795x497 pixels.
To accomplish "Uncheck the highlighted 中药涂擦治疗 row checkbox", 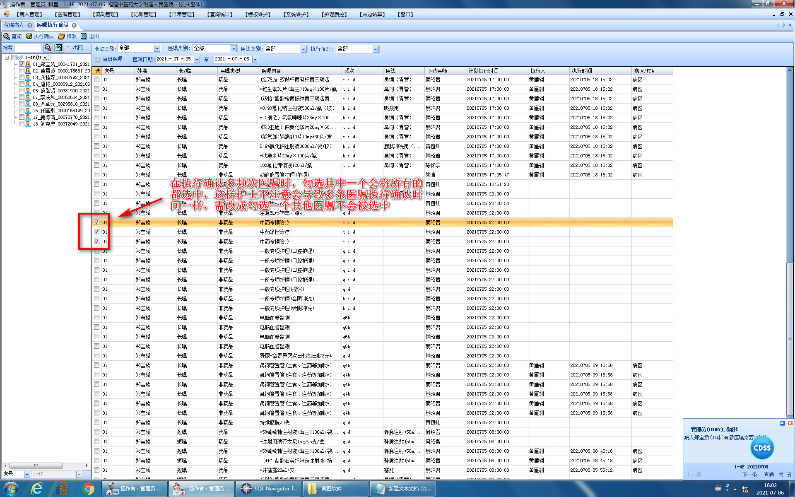I will coord(97,222).
